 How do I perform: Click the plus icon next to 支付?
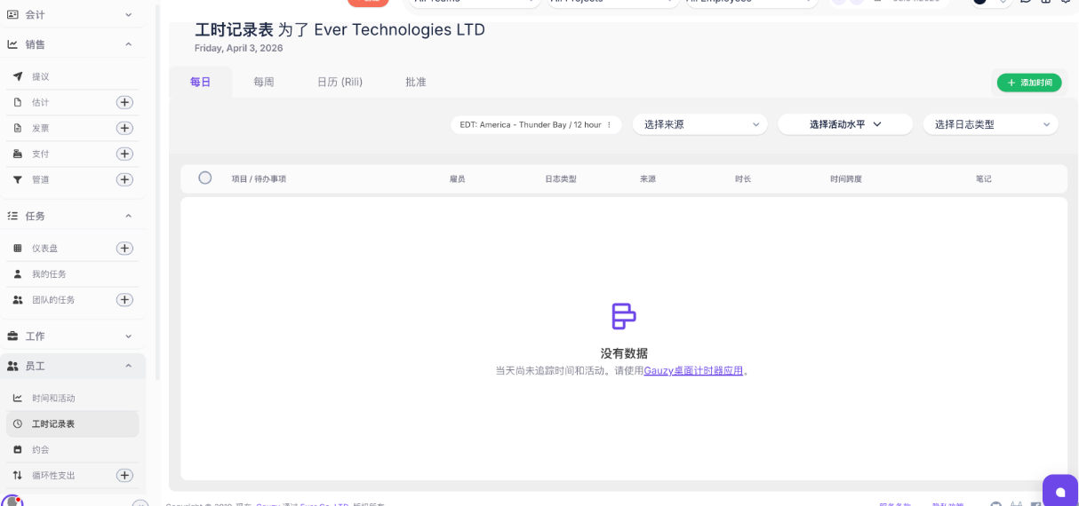pos(125,154)
